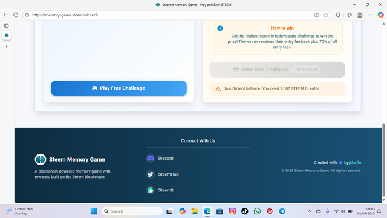
Task: View site information lock icon
Action: (27, 15)
